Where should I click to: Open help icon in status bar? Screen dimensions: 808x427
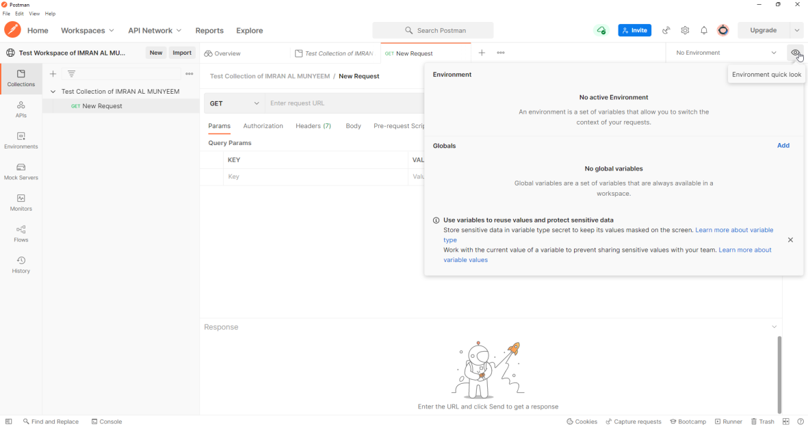tap(800, 422)
